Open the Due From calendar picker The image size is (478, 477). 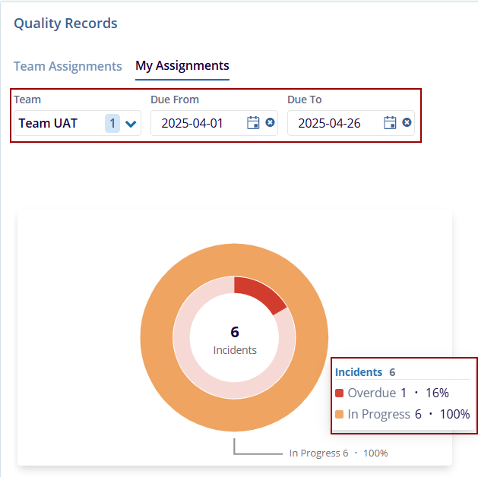click(x=253, y=123)
